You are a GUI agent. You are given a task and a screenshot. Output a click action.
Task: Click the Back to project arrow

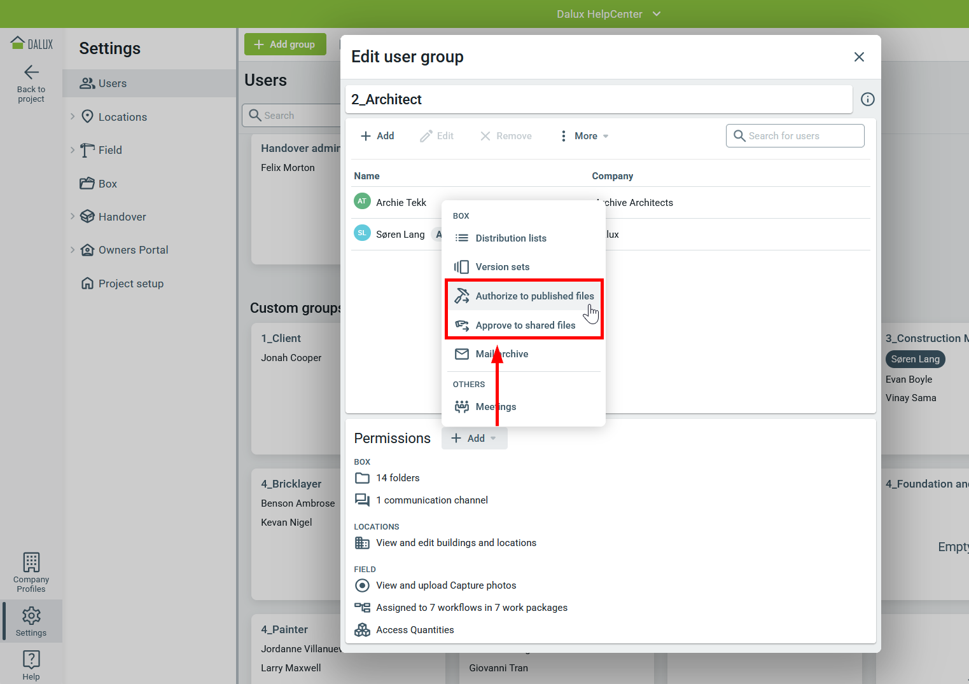click(x=31, y=72)
